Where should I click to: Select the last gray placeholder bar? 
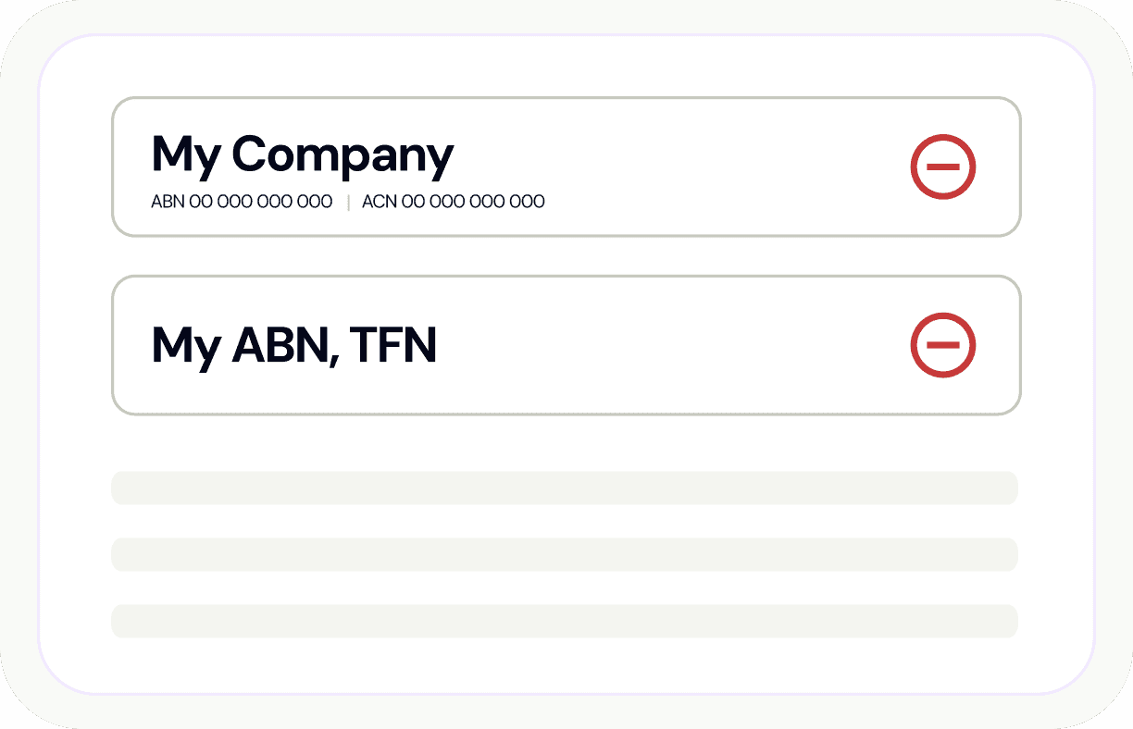click(565, 621)
